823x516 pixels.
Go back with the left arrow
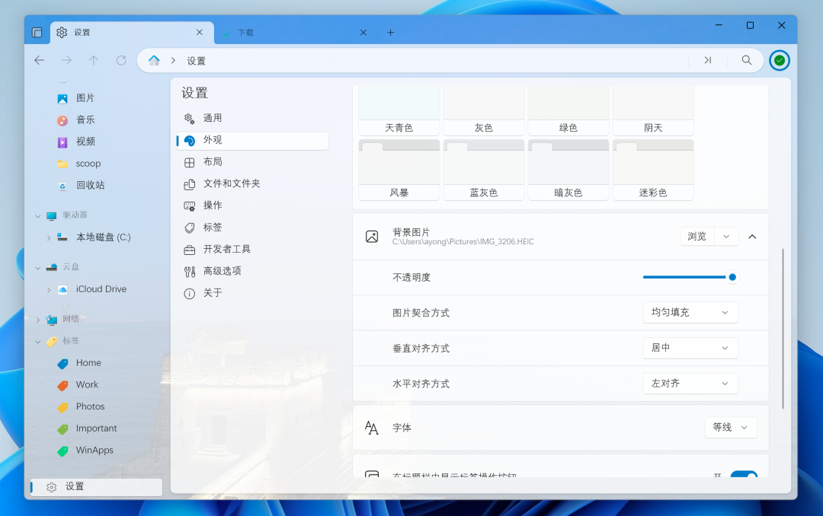click(x=40, y=60)
